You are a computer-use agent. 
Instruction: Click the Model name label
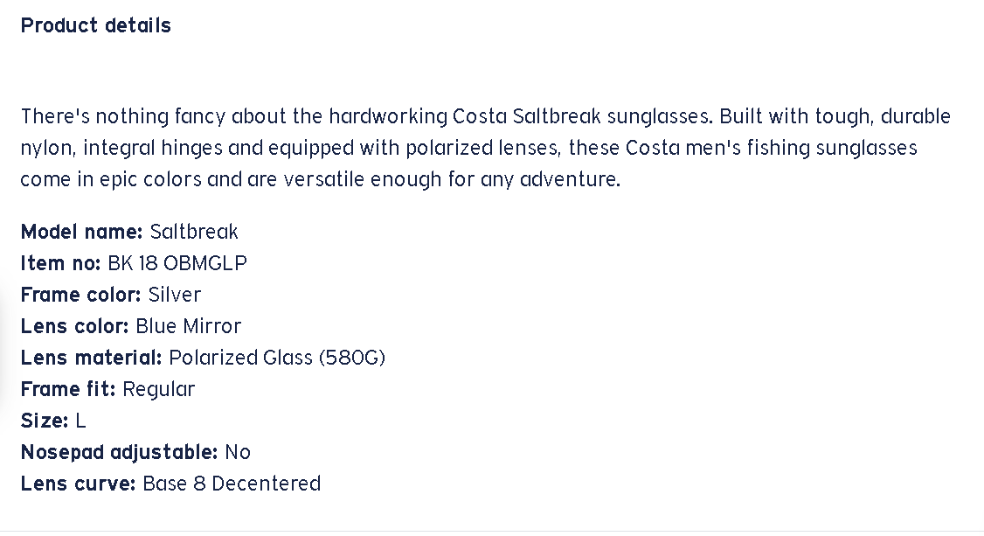(x=81, y=232)
